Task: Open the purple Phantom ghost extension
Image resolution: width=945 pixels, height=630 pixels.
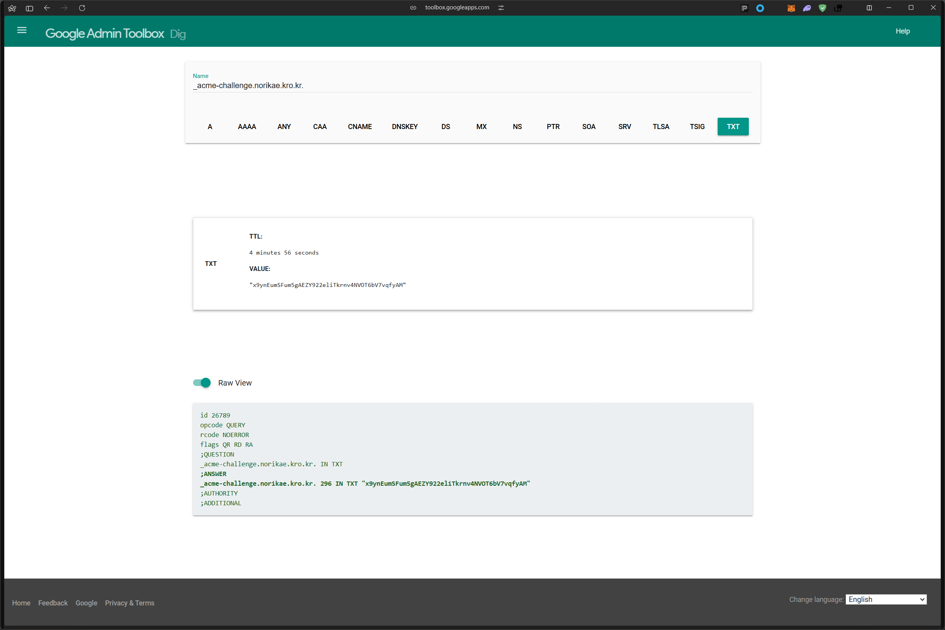Action: tap(807, 8)
